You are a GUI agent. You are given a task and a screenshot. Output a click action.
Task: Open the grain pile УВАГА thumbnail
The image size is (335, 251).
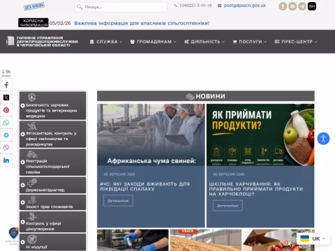coord(206,240)
